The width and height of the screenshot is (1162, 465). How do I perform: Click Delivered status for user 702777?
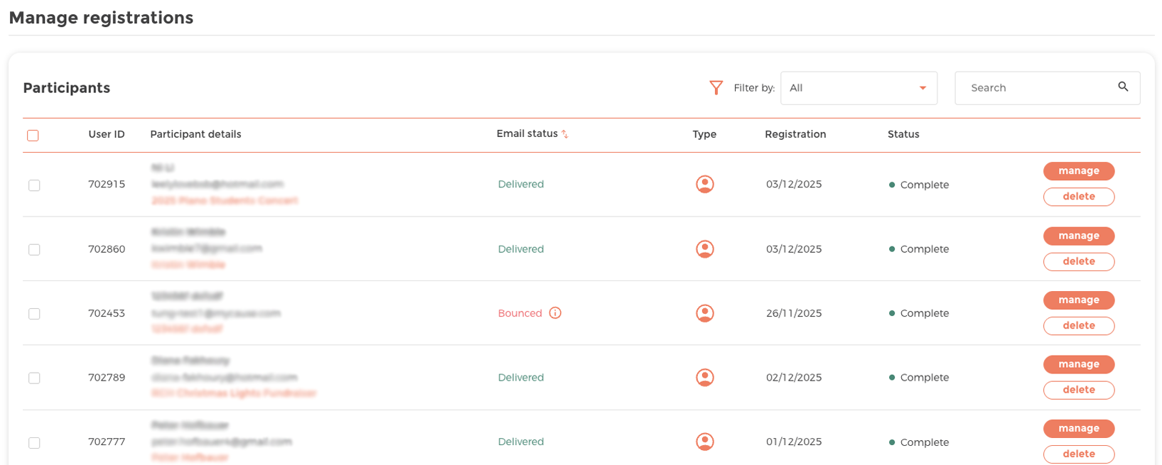point(521,442)
